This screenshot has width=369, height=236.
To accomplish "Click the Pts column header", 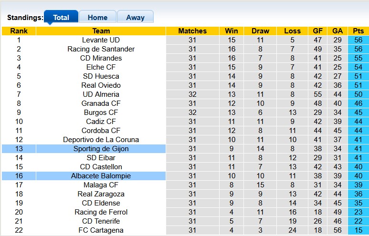I will (358, 31).
